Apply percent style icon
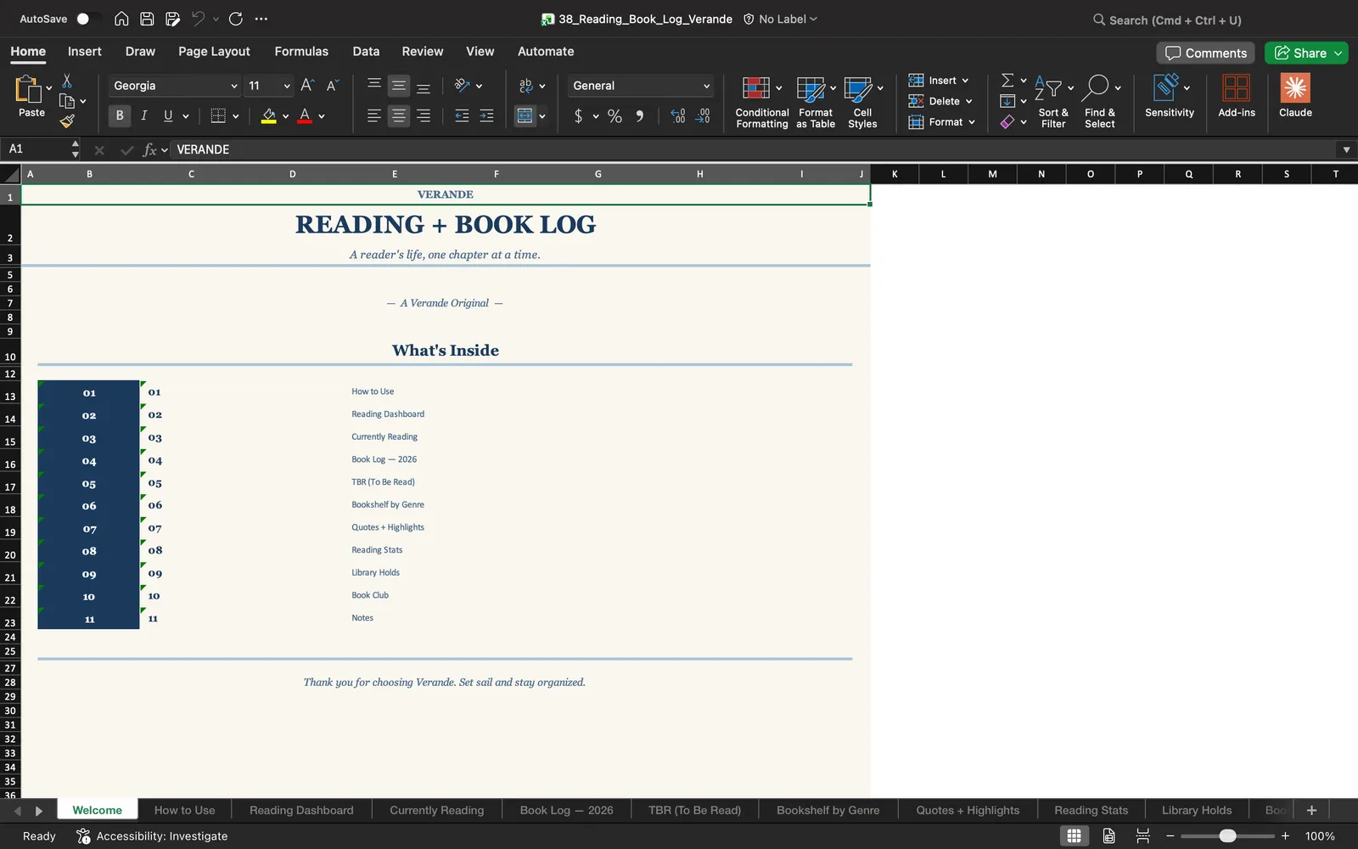The width and height of the screenshot is (1358, 849). click(614, 115)
